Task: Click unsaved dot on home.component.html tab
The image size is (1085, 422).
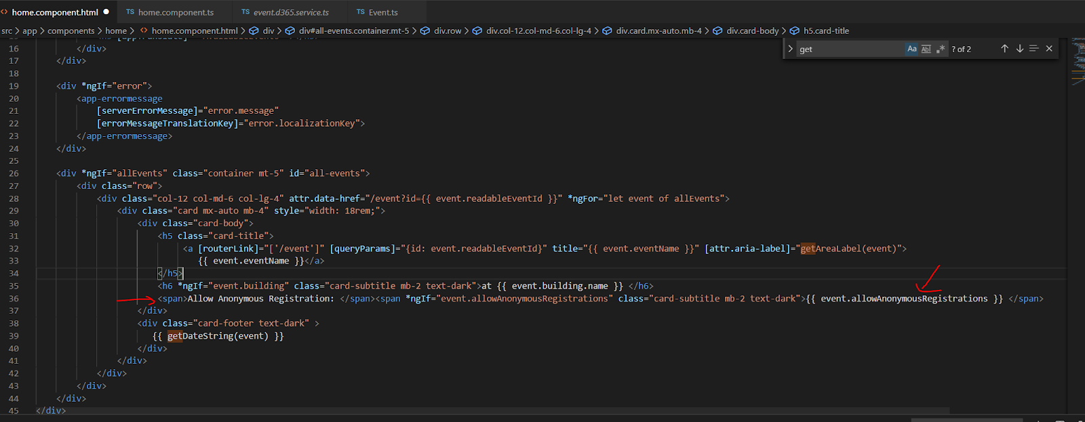Action: coord(106,12)
